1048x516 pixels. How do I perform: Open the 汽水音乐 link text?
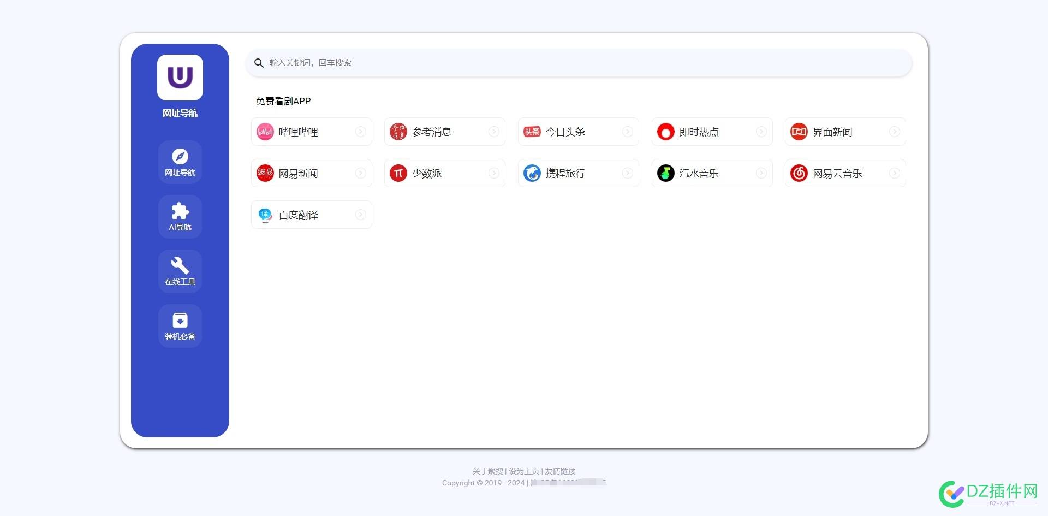(x=699, y=174)
